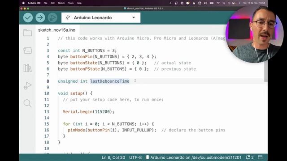
Task: Click the '// put your setup code here' comment
Action: 113,99
